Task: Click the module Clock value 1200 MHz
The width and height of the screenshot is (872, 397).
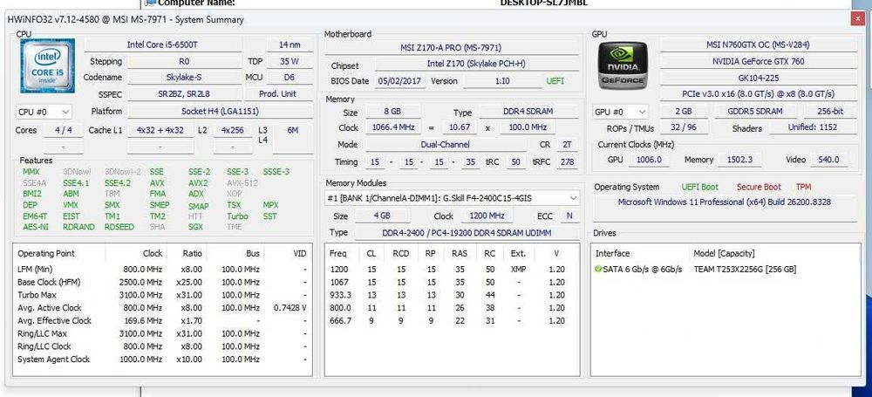Action: click(486, 216)
